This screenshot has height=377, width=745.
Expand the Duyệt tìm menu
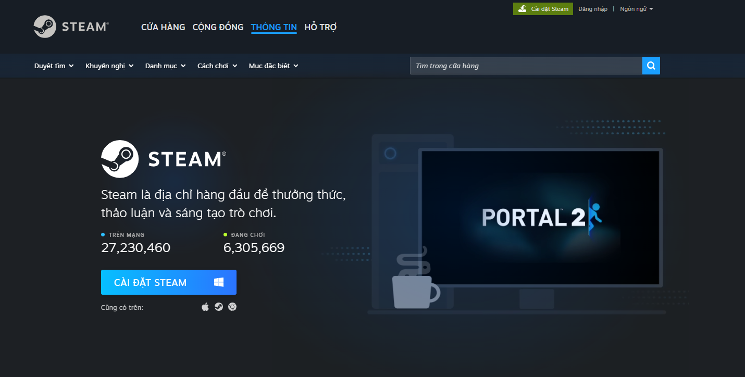(54, 66)
